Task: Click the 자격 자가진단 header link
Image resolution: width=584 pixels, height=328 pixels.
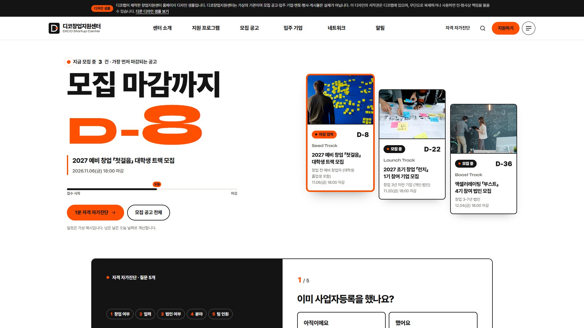Action: coord(457,28)
